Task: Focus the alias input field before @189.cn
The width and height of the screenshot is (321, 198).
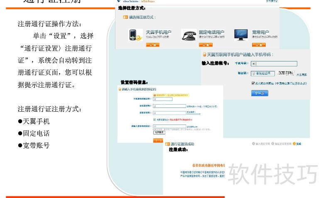Action: point(169,127)
